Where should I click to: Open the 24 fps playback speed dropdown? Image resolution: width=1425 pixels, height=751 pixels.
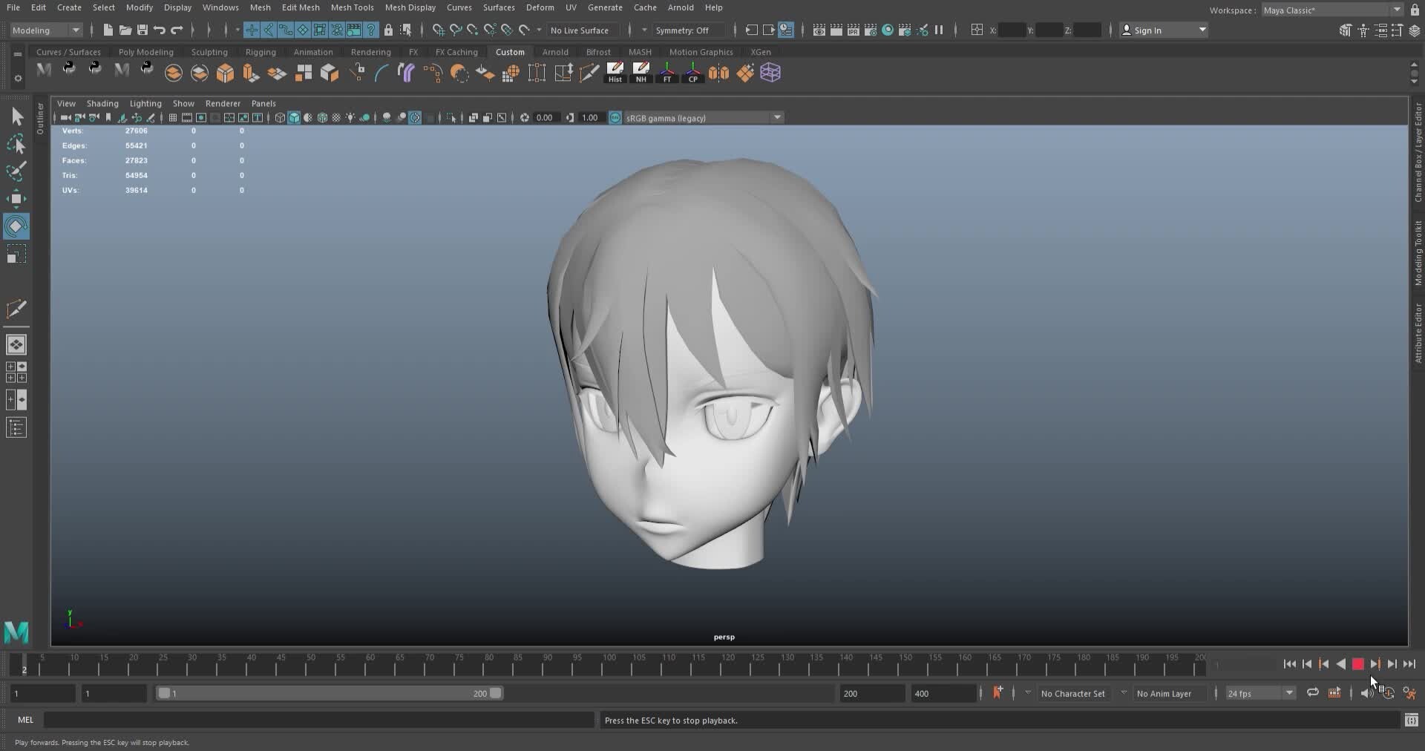1289,693
